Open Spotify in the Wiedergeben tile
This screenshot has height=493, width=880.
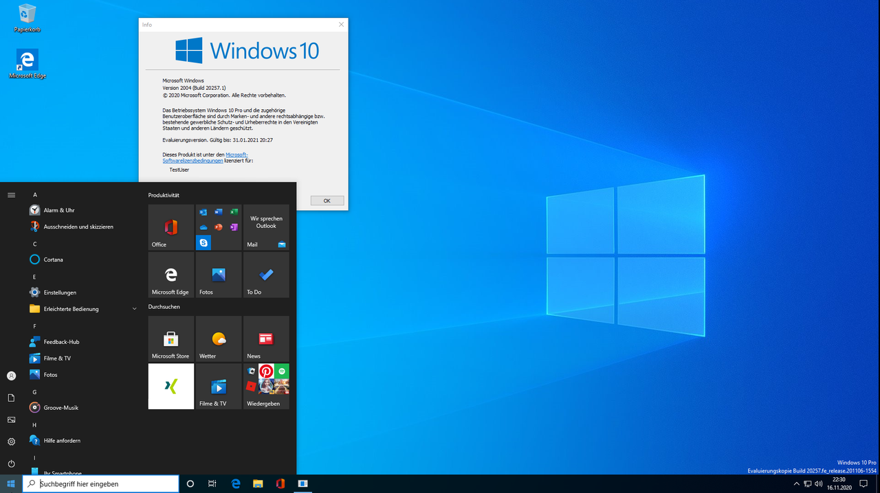(281, 371)
